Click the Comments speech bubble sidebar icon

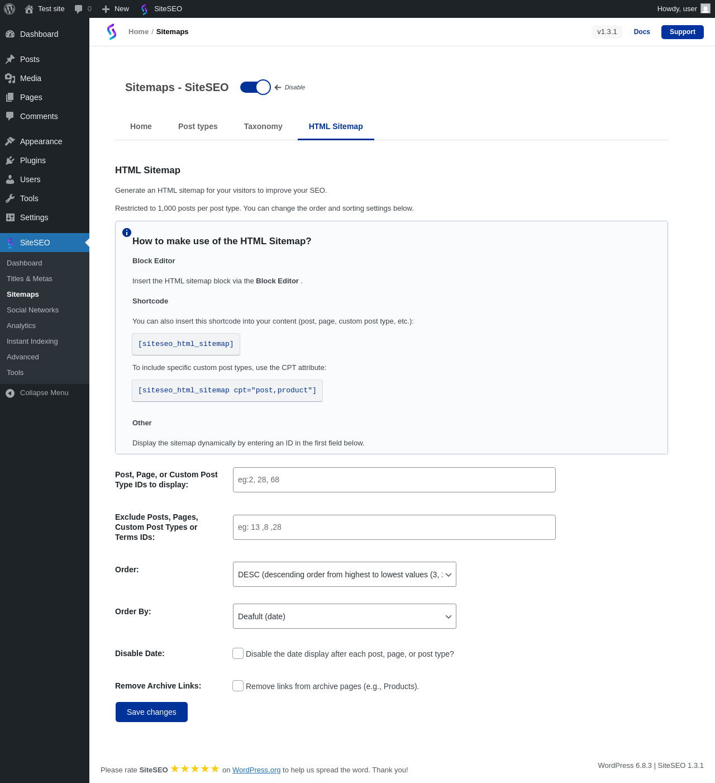point(10,116)
